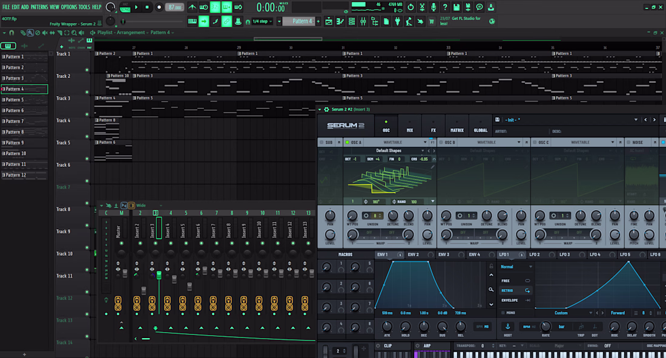Enable the SUB oscillator checkbox
The image size is (666, 358).
[321, 143]
